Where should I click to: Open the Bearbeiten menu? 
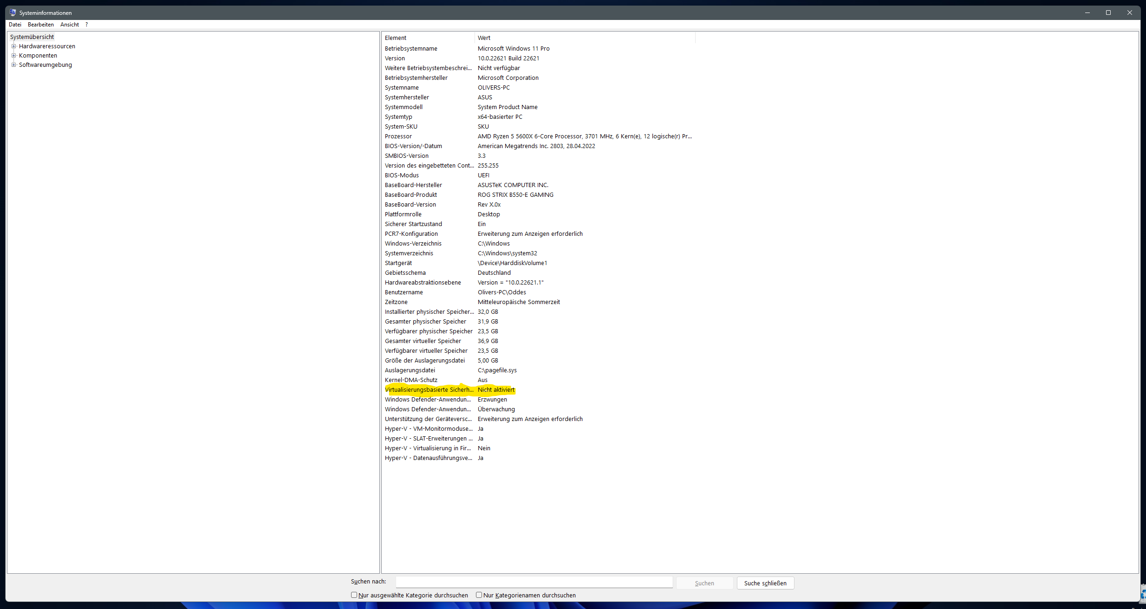point(40,25)
